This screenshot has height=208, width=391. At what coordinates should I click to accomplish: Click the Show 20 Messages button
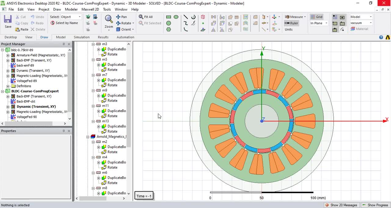point(341,205)
